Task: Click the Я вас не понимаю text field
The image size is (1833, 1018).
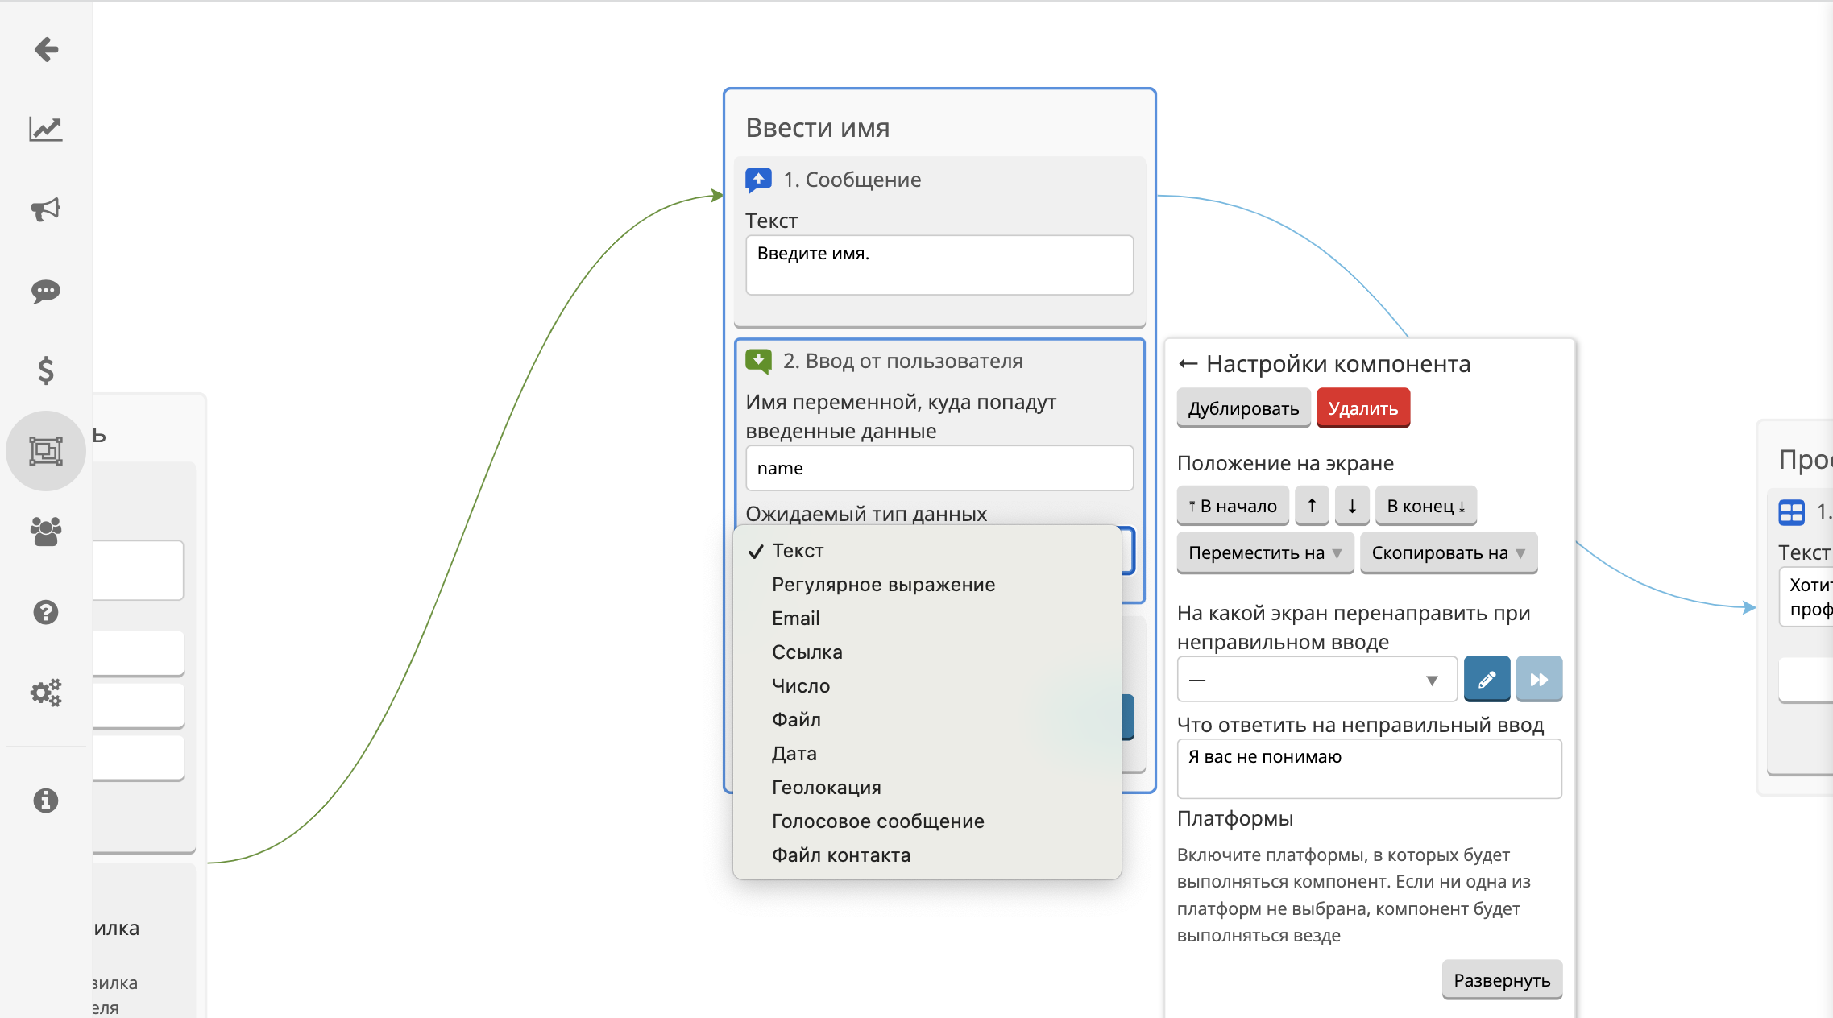Action: pyautogui.click(x=1369, y=769)
